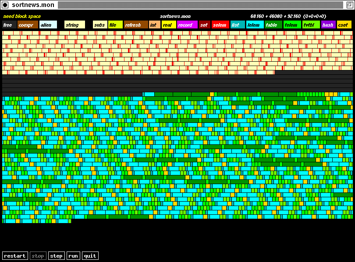Click the sortnews.mon window title
Viewport: 355px width, 262px height.
33,5
